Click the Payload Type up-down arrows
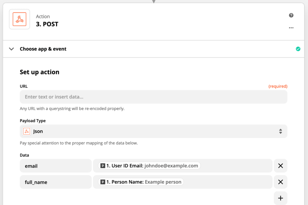Viewport: 308px width, 205px height. 281,131
